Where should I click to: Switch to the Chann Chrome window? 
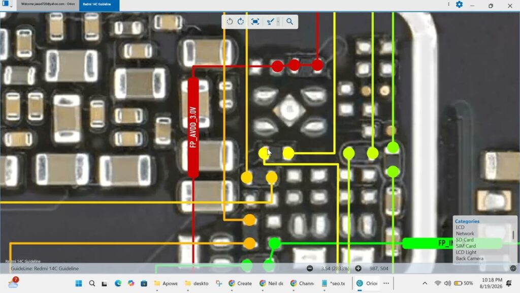pos(302,283)
